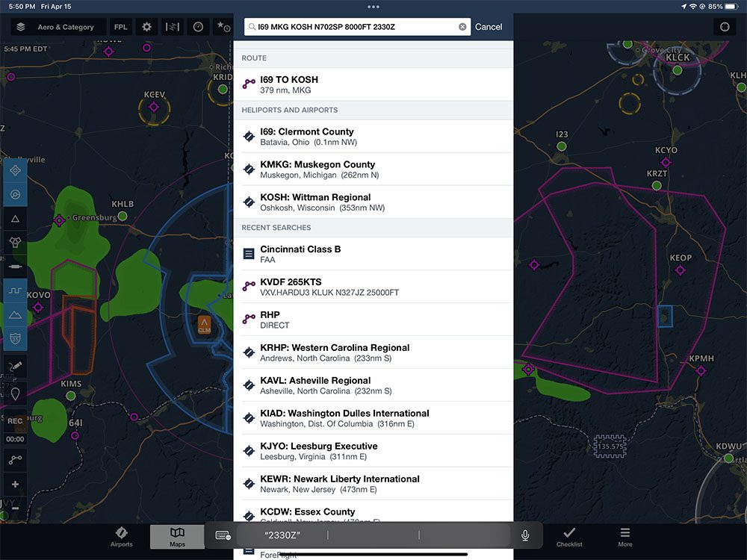Screen dimensions: 747x560
Task: Tap the gauge instrument icon in top toolbar
Action: pyautogui.click(x=197, y=26)
